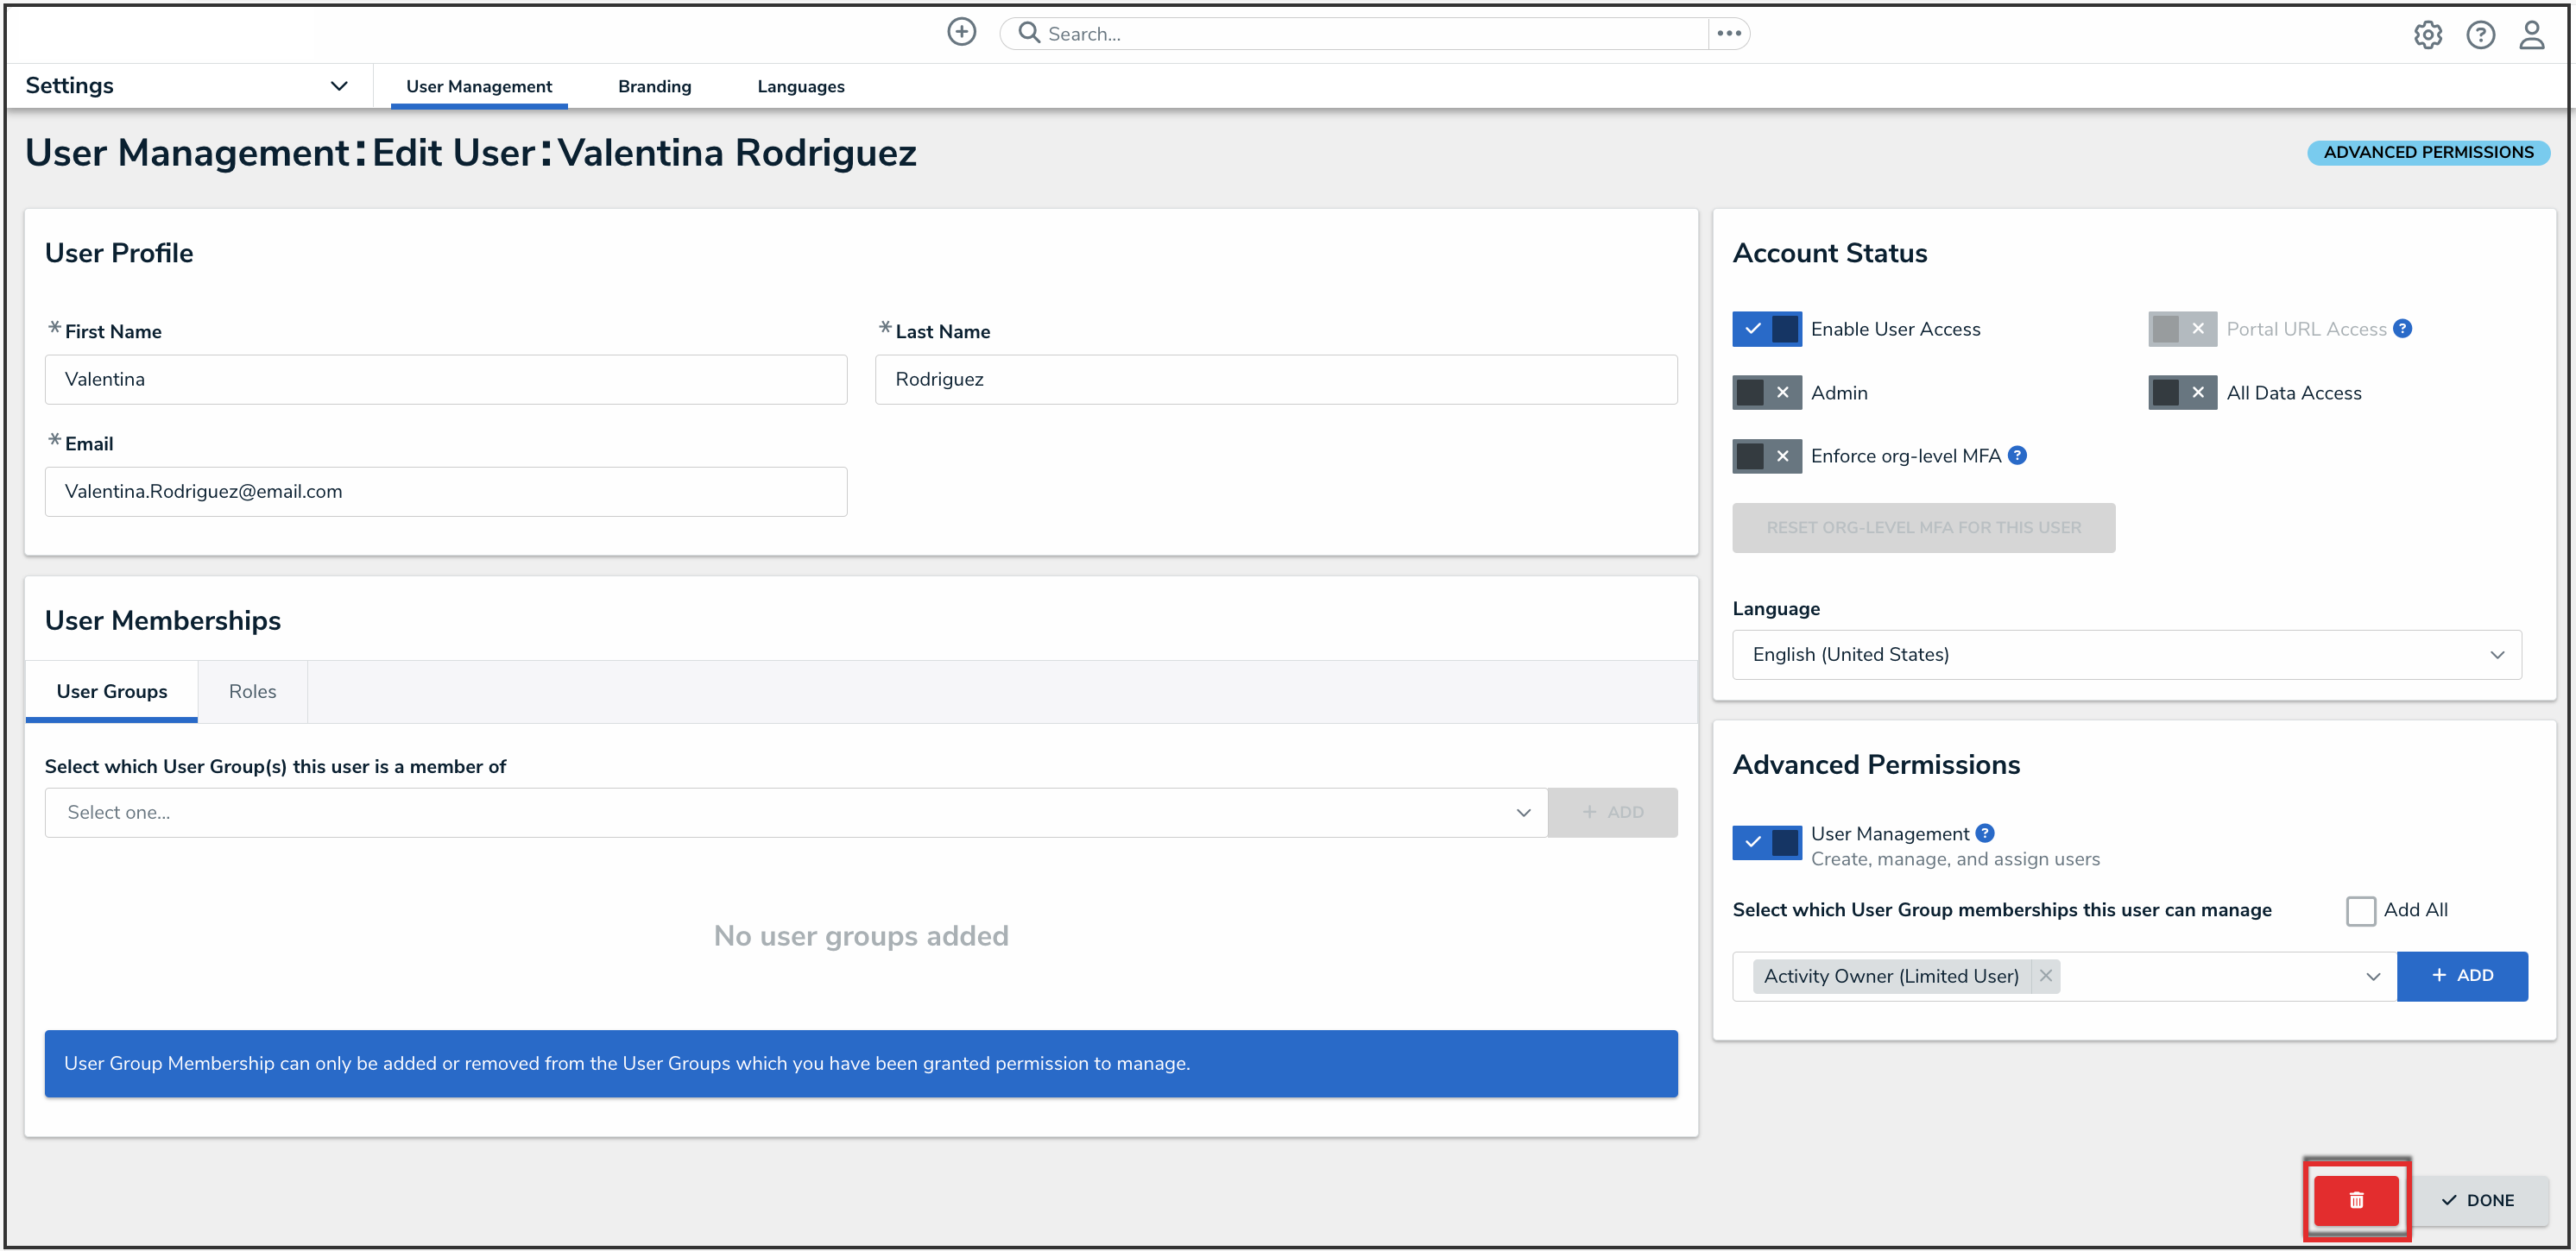Check the Add All checkbox
The image size is (2576, 1251).
click(2360, 910)
